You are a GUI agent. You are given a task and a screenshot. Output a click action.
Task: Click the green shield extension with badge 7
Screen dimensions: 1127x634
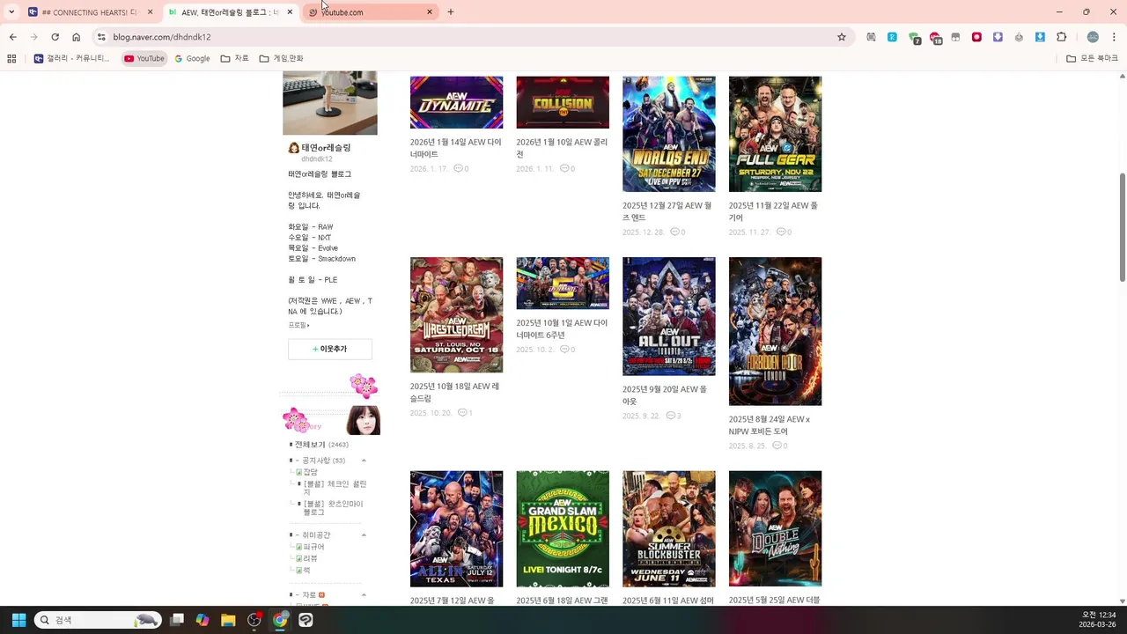pyautogui.click(x=914, y=38)
